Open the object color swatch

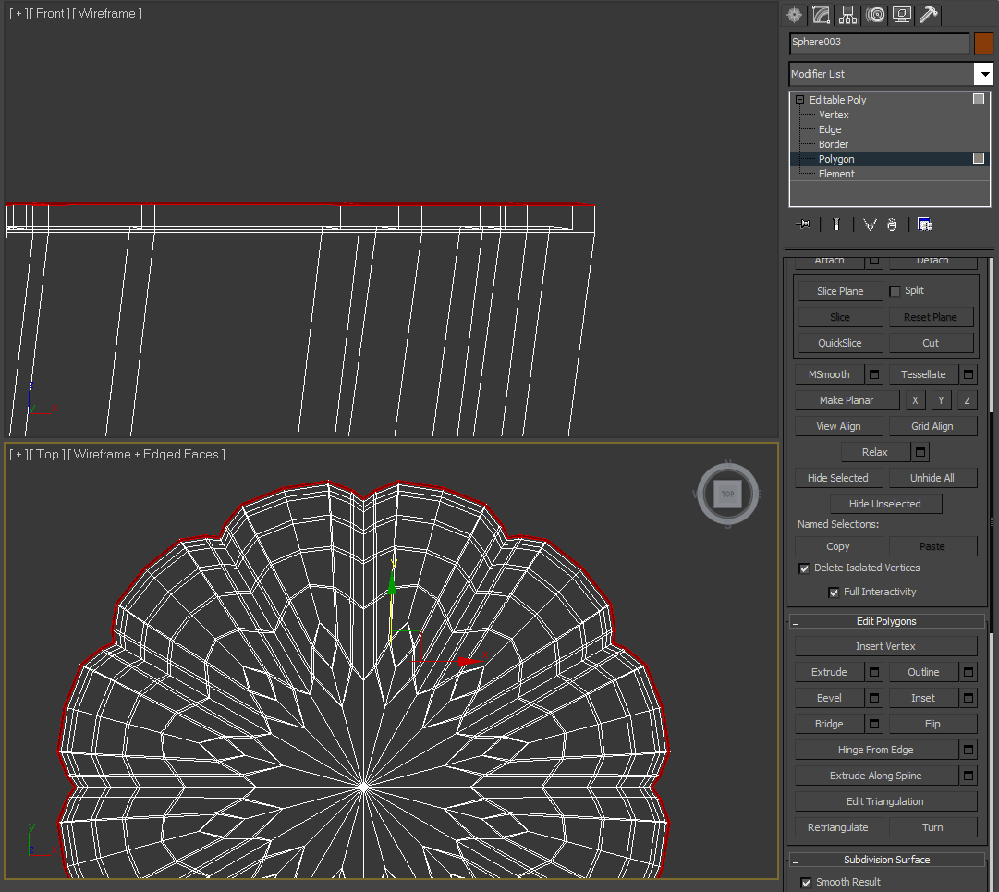983,43
